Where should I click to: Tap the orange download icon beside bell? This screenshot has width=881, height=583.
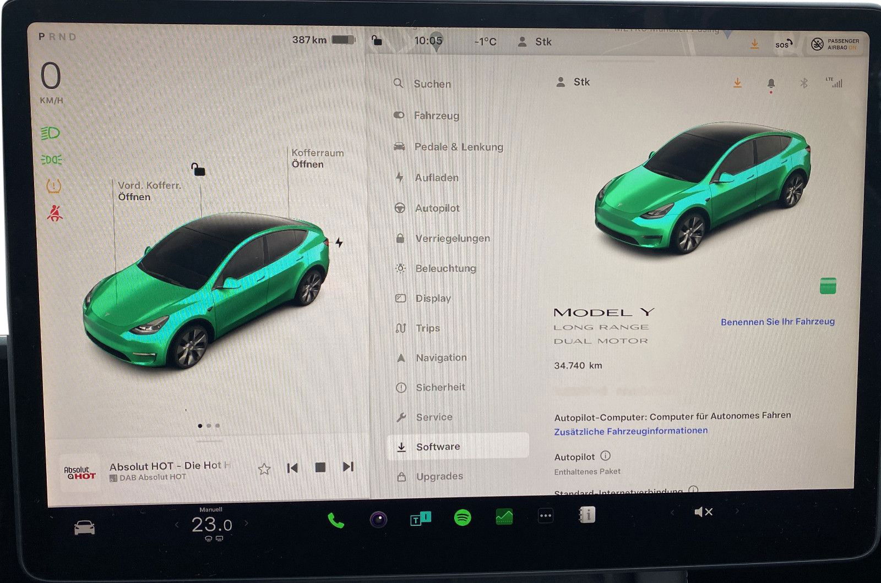(737, 83)
